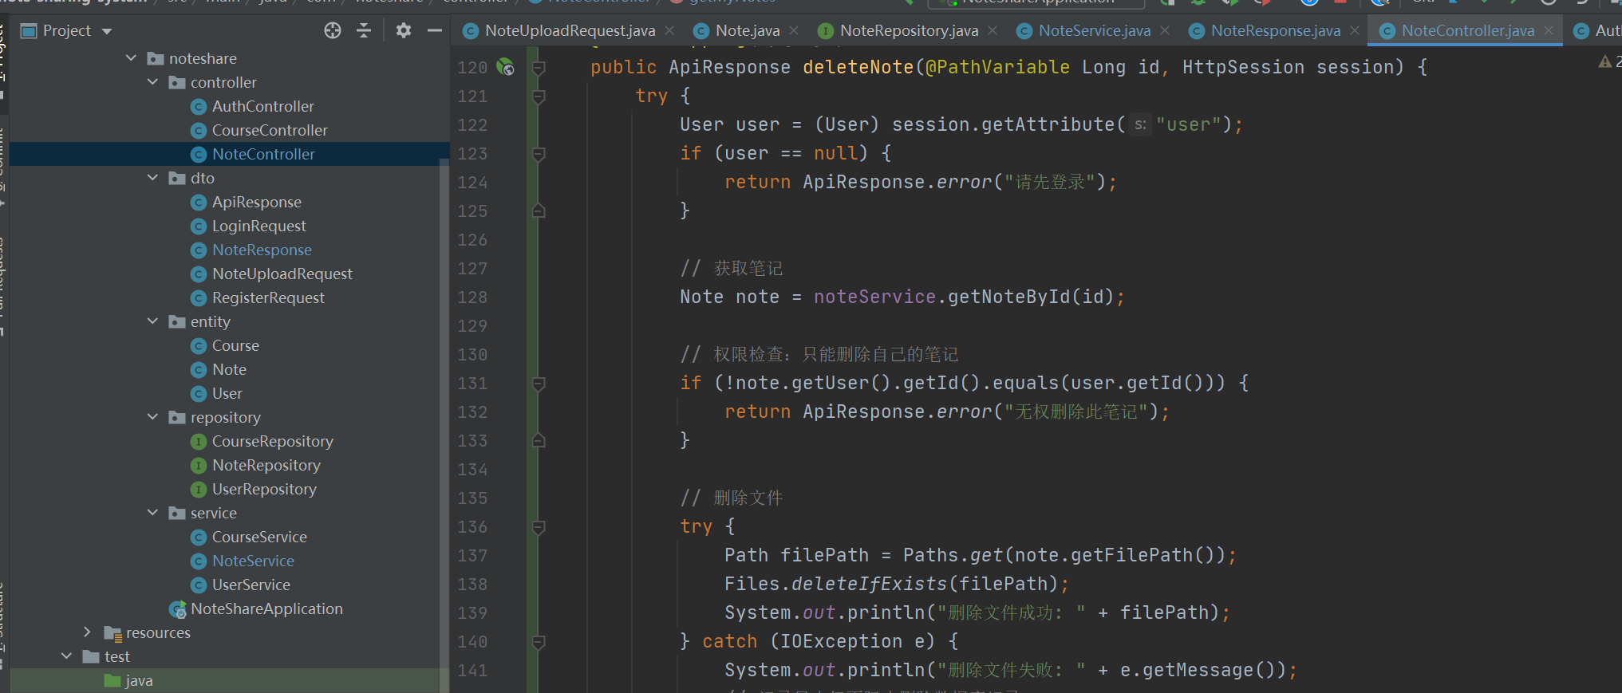Open ApiResponse class in tree
Image resolution: width=1622 pixels, height=693 pixels.
click(x=256, y=202)
